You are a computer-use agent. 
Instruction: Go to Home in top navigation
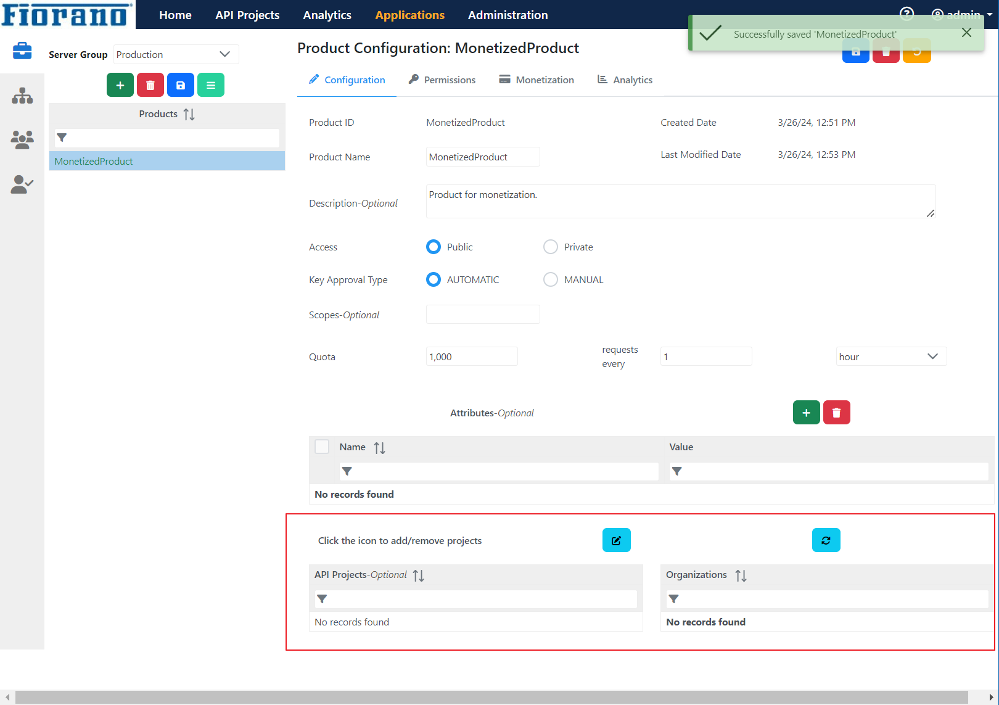175,15
